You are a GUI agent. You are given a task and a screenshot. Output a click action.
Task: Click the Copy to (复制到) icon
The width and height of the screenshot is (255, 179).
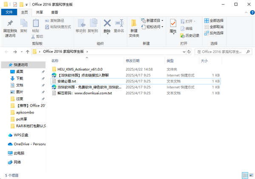(93, 23)
